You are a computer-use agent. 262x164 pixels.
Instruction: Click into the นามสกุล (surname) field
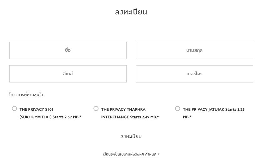[194, 50]
